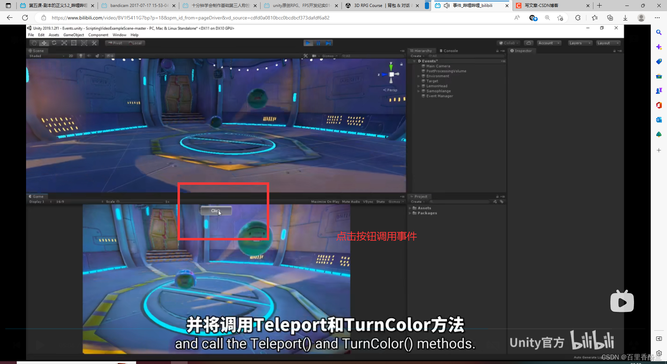Open the Outlook icon in Edge sidebar
Viewport: 667px width, 364px height.
pos(659,120)
